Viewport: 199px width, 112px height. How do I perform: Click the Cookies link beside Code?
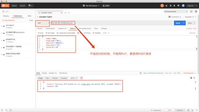click(x=189, y=28)
